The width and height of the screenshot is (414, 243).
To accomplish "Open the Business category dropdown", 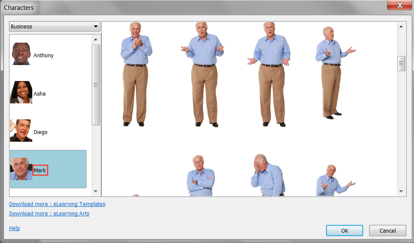I will [x=55, y=26].
